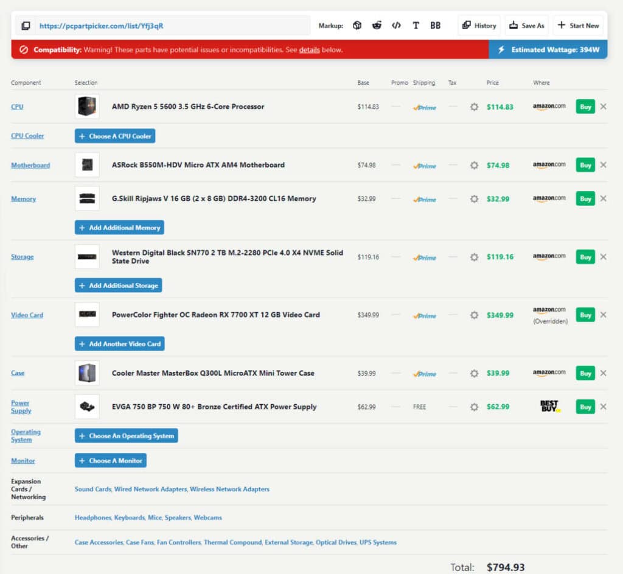The width and height of the screenshot is (623, 574).
Task: Remove G.Skill Ripjaws V memory from list
Action: [x=603, y=198]
